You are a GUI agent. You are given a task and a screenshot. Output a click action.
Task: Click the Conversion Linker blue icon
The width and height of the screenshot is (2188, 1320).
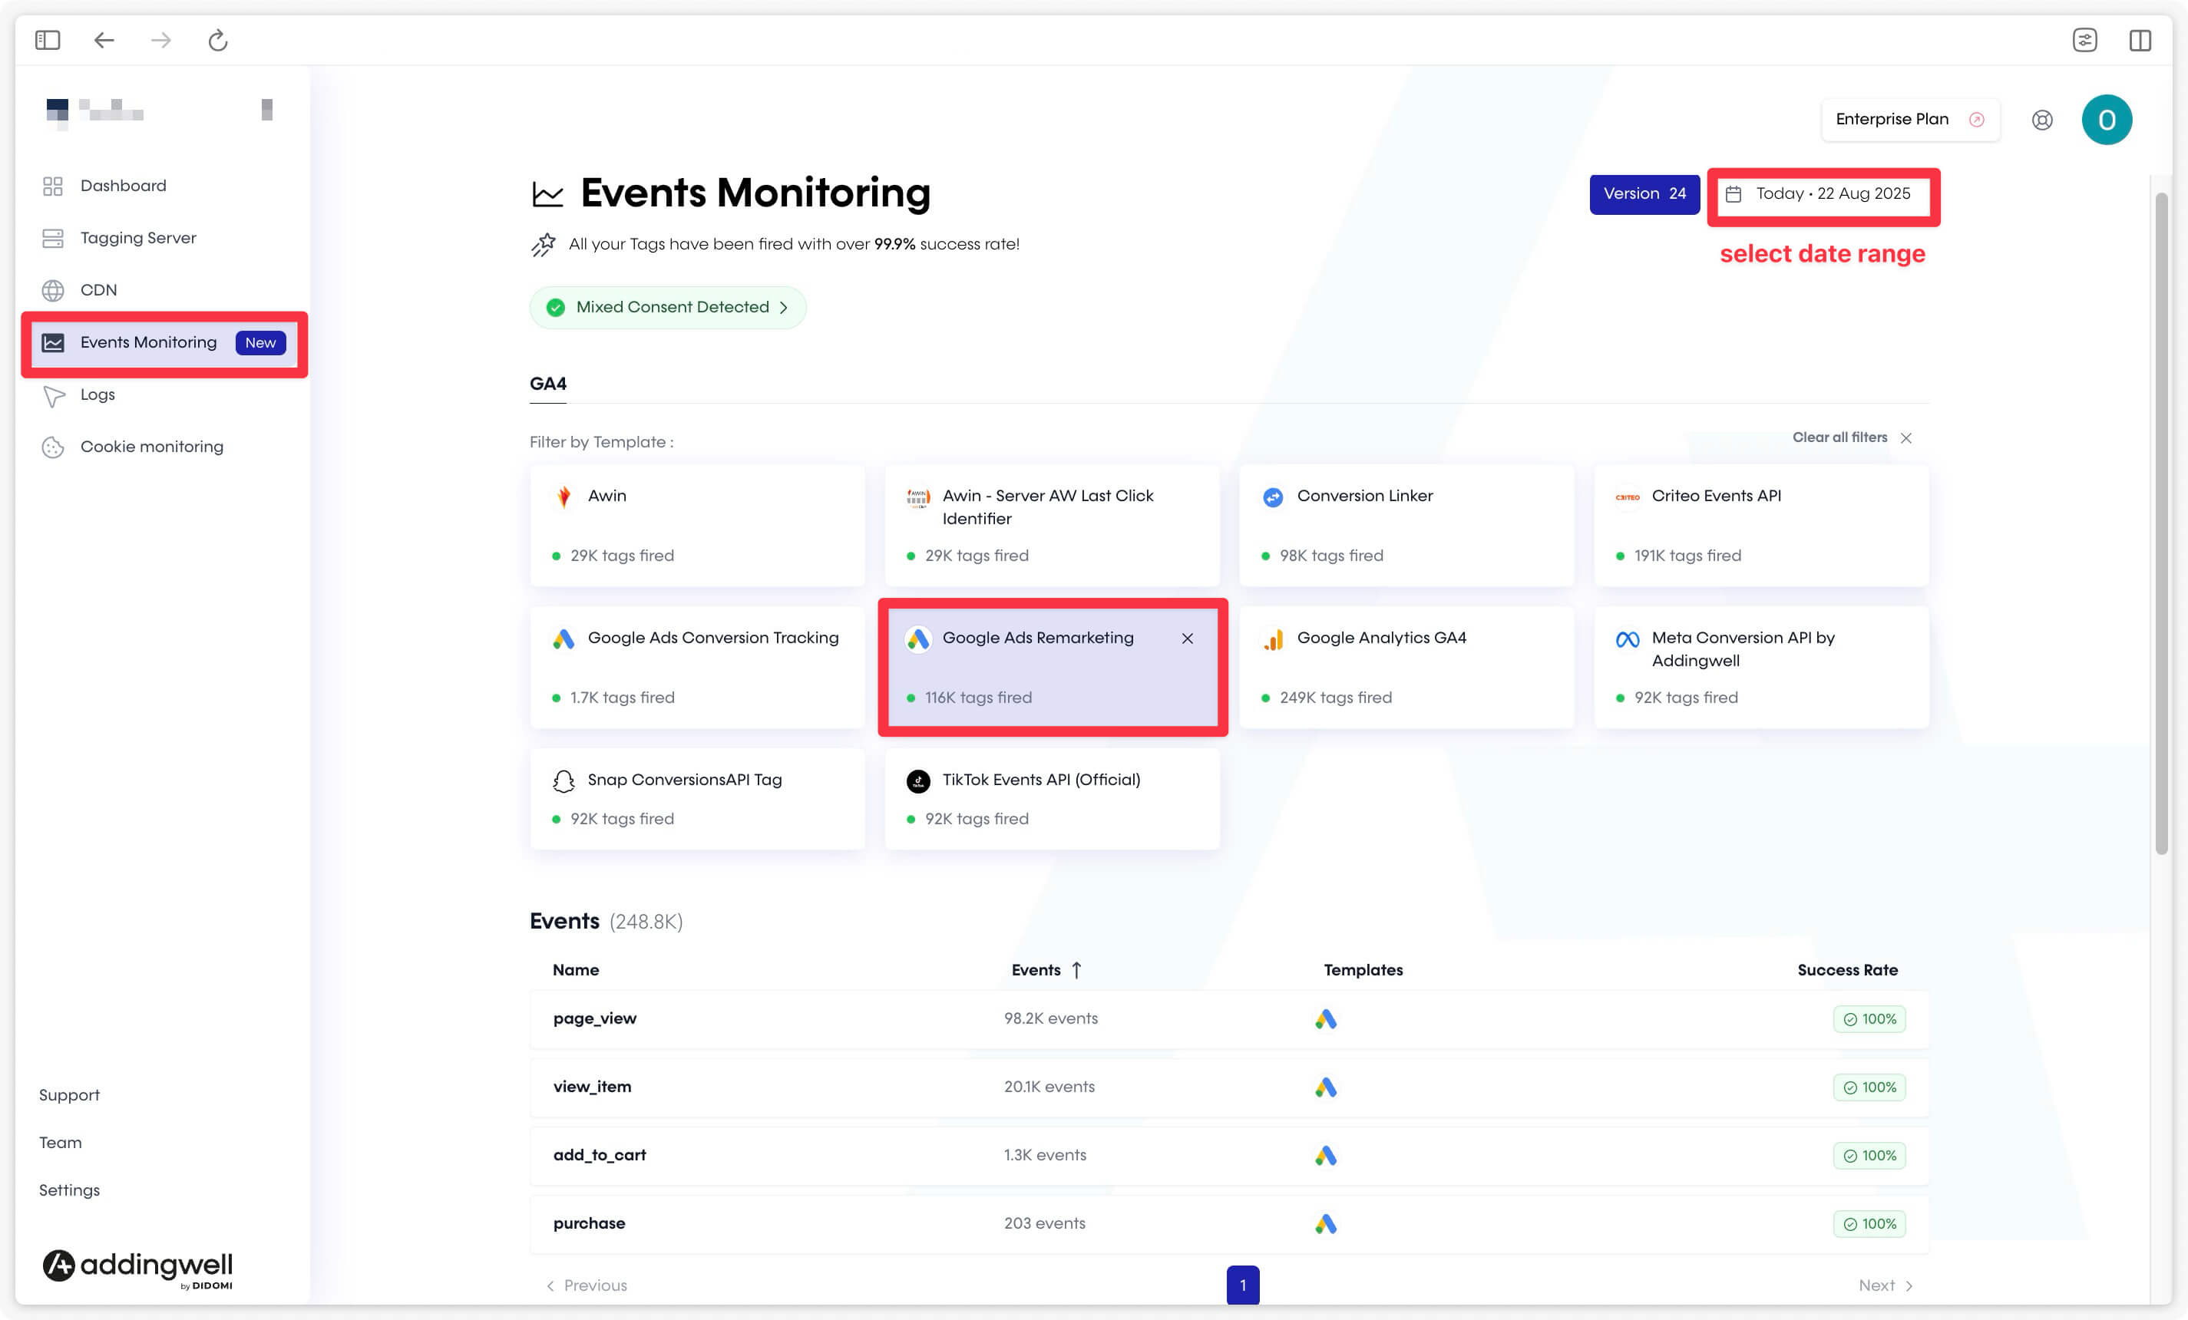pyautogui.click(x=1272, y=497)
